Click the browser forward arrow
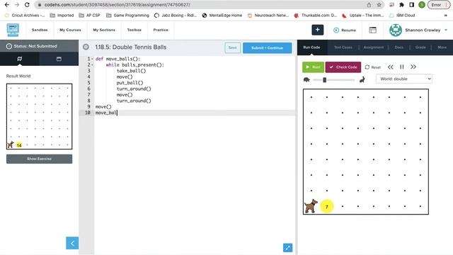453x255 pixels. (x=17, y=5)
